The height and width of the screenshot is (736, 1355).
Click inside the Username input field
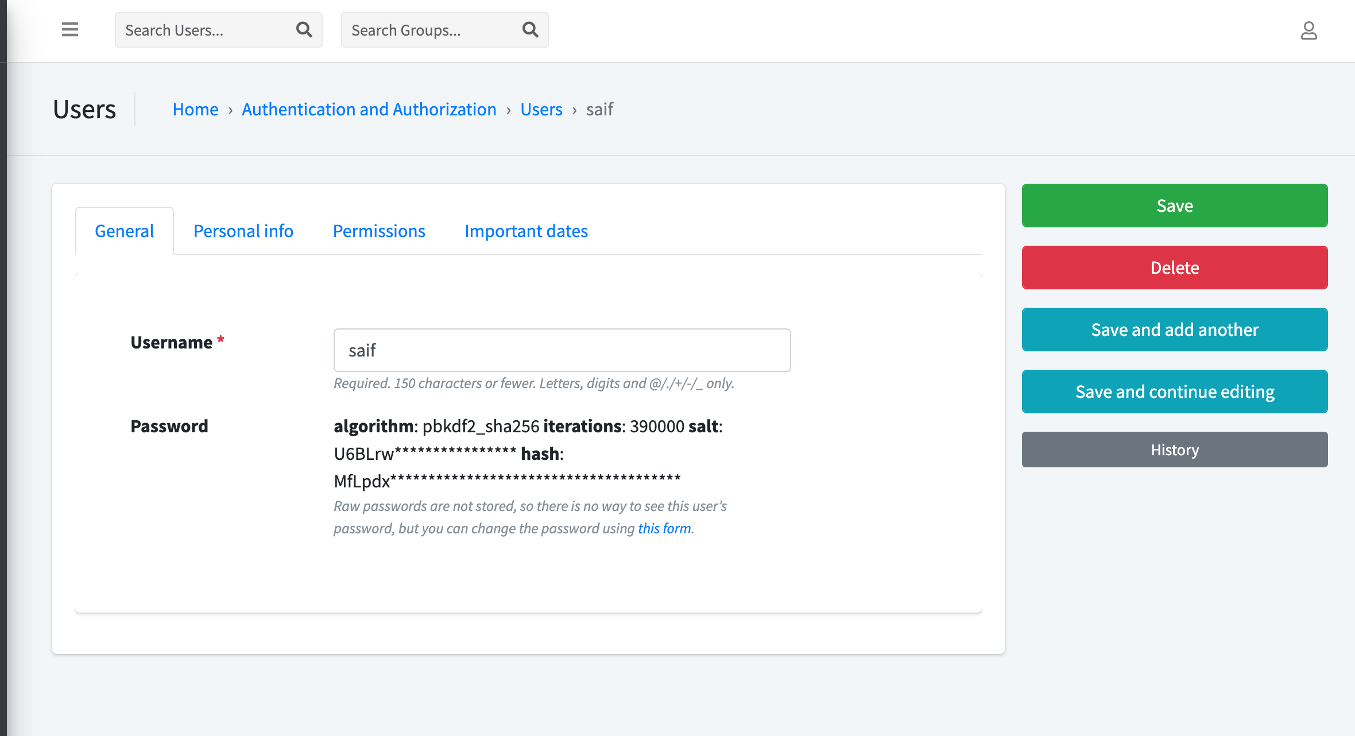point(562,350)
